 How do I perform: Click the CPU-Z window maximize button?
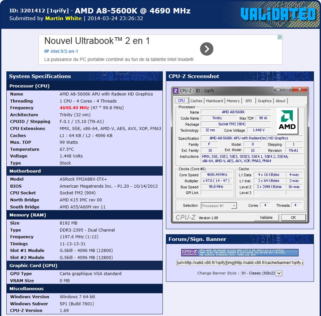point(287,89)
